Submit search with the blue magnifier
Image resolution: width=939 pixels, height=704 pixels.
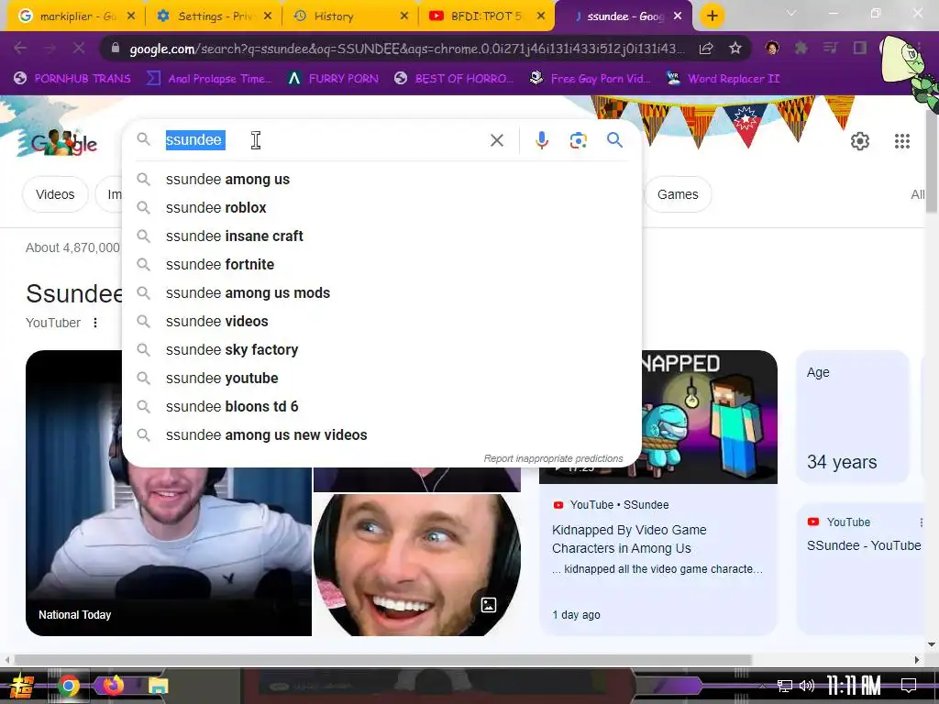(x=614, y=140)
